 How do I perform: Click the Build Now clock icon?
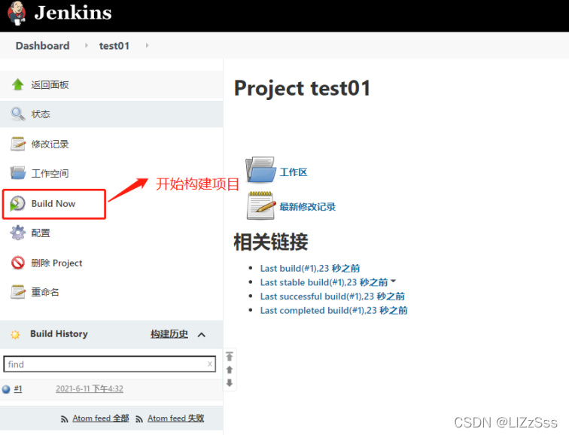pyautogui.click(x=17, y=203)
